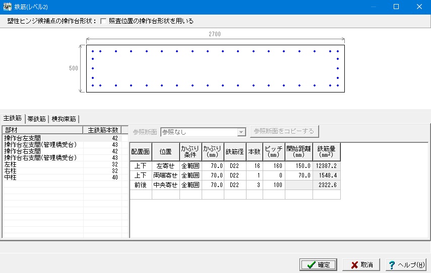431x273 pixels.
Task: Click rebar area cell 1548.4
Action: click(x=327, y=175)
